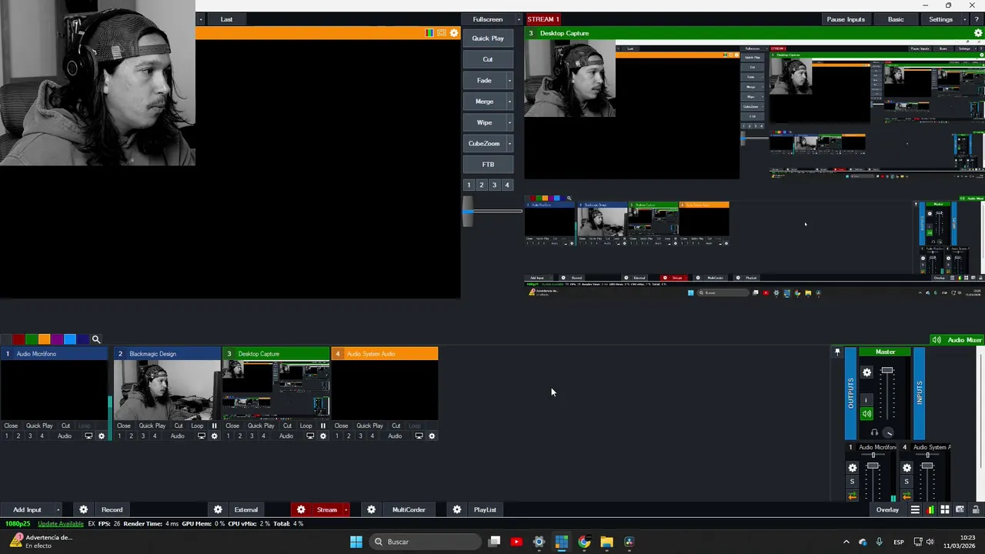
Task: Open MultiCorder settings gear
Action: click(371, 509)
